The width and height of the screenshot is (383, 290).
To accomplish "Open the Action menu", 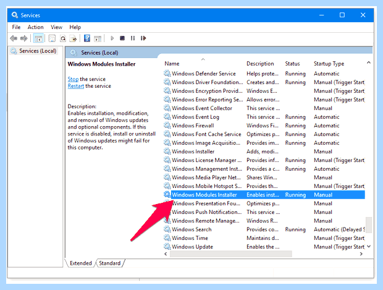I will click(x=35, y=27).
